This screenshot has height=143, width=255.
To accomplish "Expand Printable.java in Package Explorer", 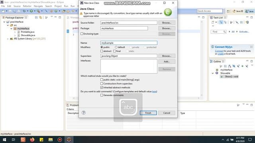I will click(15, 32).
